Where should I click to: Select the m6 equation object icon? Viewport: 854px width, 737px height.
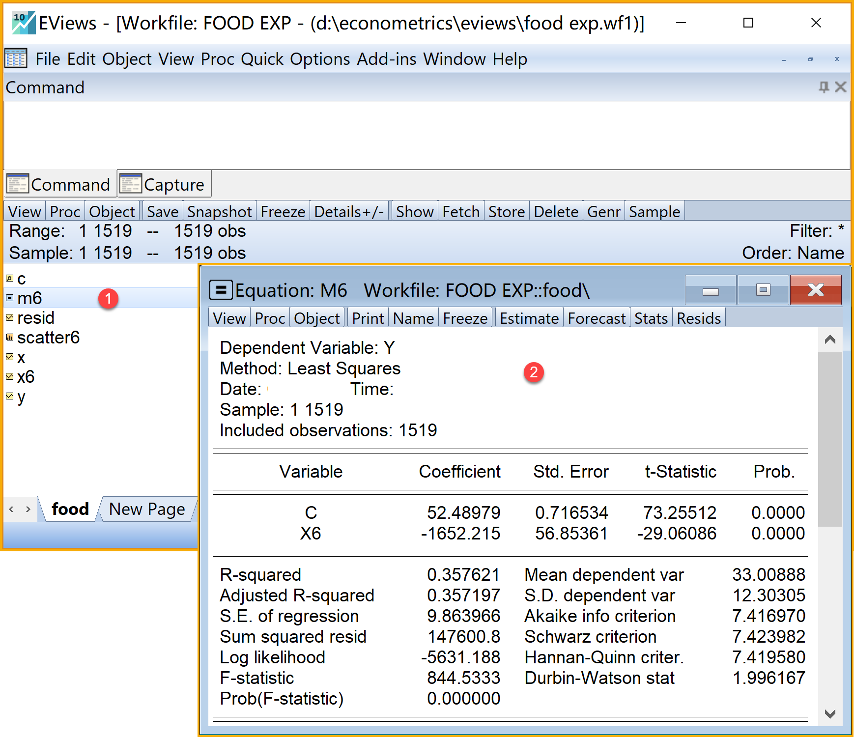click(x=9, y=298)
